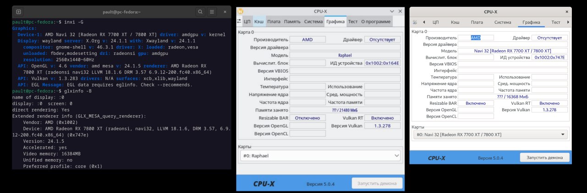Viewport: 587px width, 193px height.
Task: Click Vulkan version 1.3.278 in right window
Action: 550,110
